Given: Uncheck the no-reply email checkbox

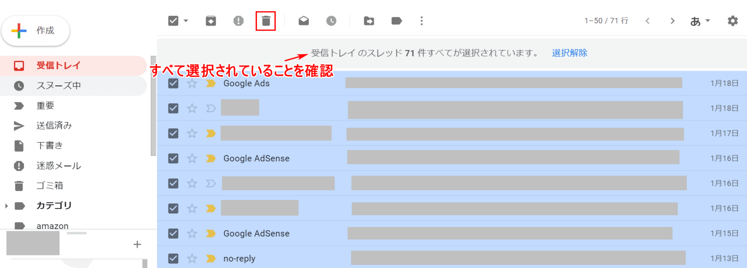Looking at the screenshot, I should click(x=173, y=258).
